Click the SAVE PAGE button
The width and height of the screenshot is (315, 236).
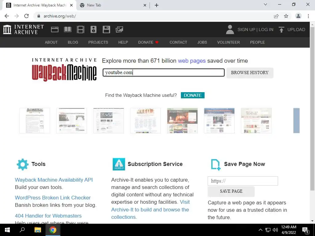point(231,191)
